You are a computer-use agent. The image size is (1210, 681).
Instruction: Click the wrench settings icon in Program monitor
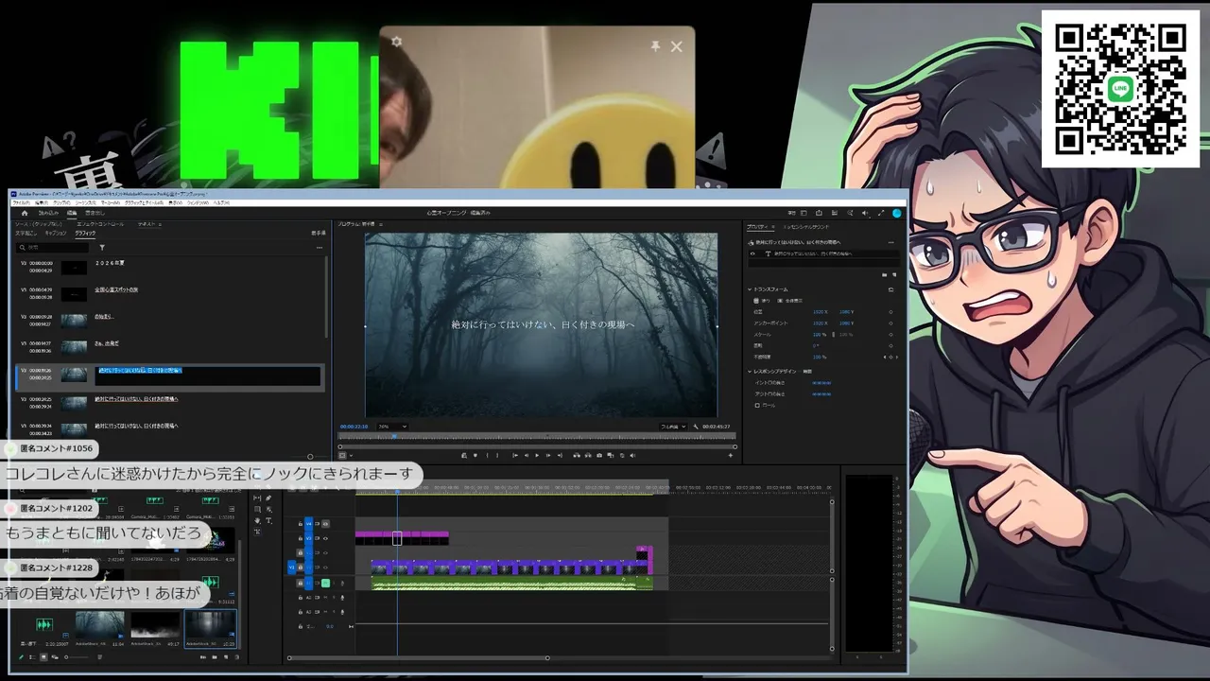[x=696, y=427]
